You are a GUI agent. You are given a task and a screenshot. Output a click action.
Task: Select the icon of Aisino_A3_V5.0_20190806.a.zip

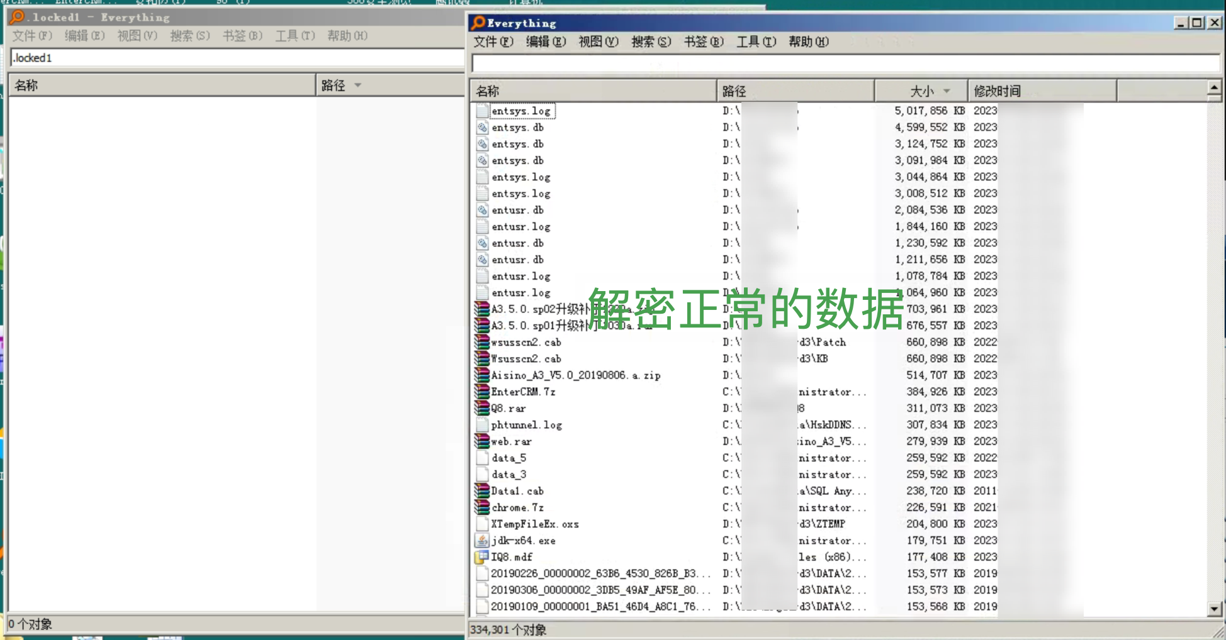pyautogui.click(x=482, y=375)
